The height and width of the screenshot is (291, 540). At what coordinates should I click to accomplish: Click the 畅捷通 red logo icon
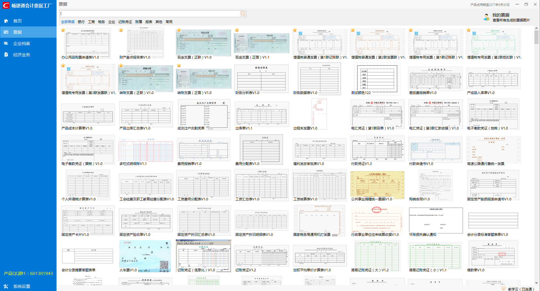[x=6, y=5]
